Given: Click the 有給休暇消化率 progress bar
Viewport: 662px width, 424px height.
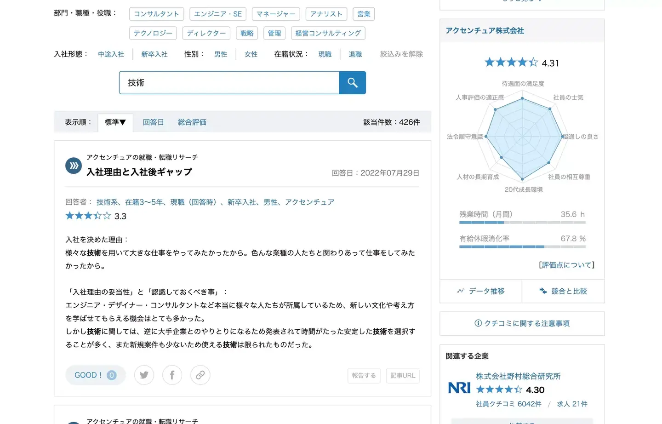Looking at the screenshot, I should pos(522,247).
